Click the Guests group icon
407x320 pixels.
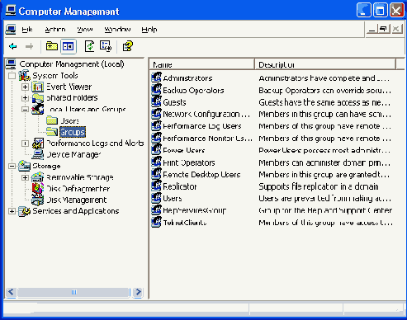[x=157, y=101]
